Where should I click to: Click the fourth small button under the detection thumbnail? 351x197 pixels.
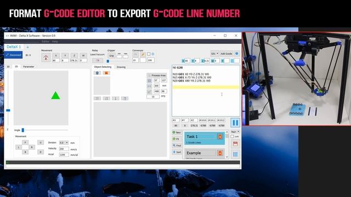click(124, 99)
